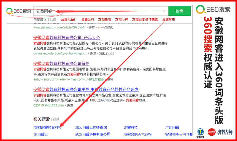This screenshot has height=141, width=237.
Task: Select related search 安徽网睿教育科技
Action: click(x=48, y=127)
